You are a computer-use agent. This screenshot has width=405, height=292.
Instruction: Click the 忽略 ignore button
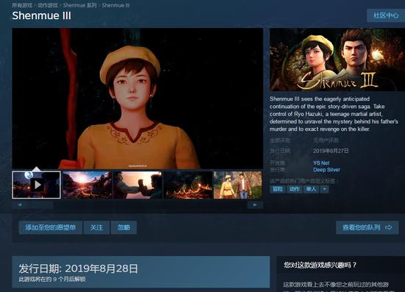point(124,227)
